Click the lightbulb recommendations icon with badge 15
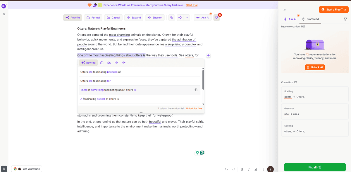Screen dimensions: 351x172 tap(216, 18)
